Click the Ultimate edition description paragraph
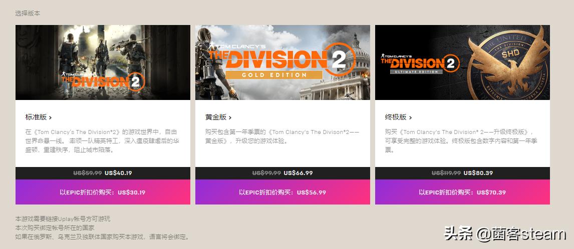 click(461, 141)
